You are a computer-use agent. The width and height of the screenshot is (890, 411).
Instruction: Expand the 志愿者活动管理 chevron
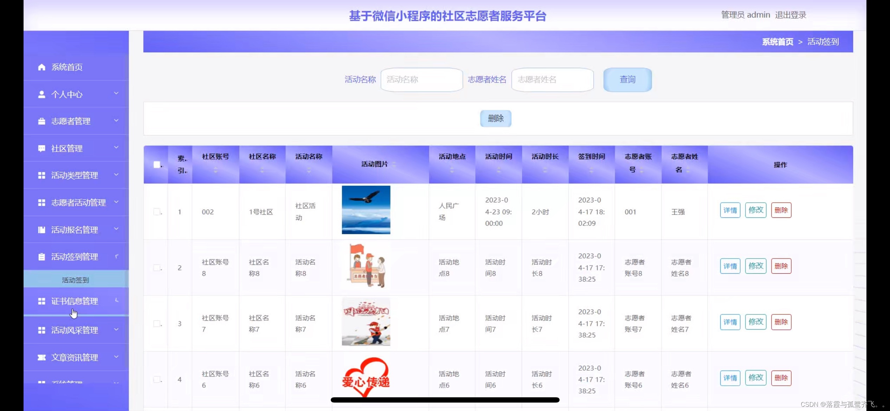[x=116, y=202]
